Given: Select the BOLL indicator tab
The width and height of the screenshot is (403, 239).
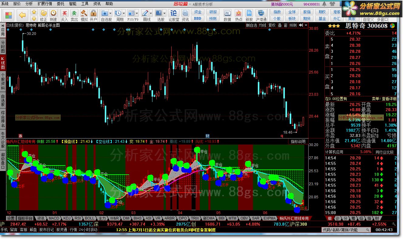Looking at the screenshot, I should click(90, 218).
